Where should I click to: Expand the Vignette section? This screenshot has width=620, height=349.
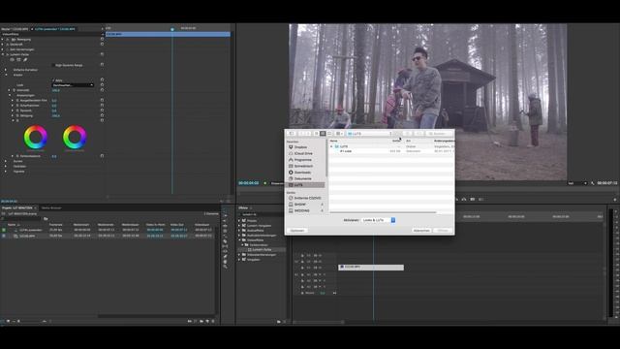(x=6, y=172)
